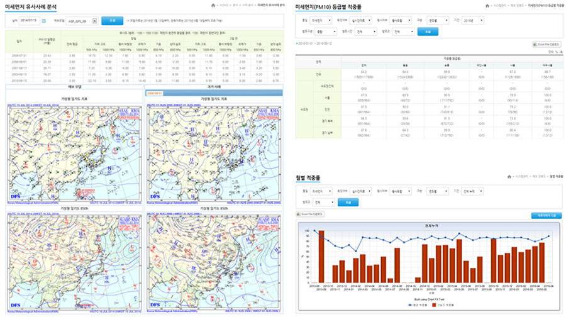Click the orange 2006-08-01 date tab
566x317 pixels.
[x=155, y=93]
